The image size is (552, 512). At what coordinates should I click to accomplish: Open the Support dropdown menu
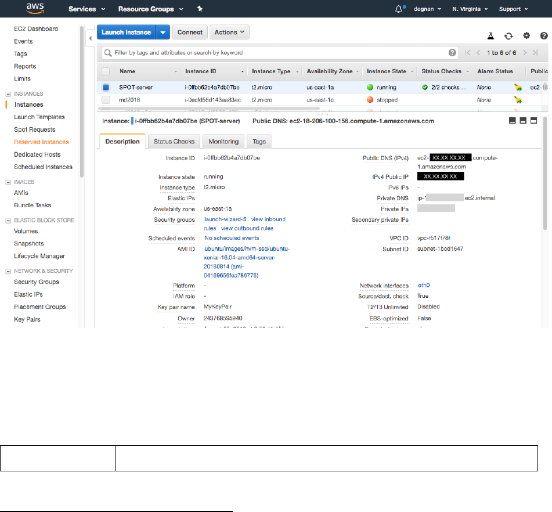(513, 9)
